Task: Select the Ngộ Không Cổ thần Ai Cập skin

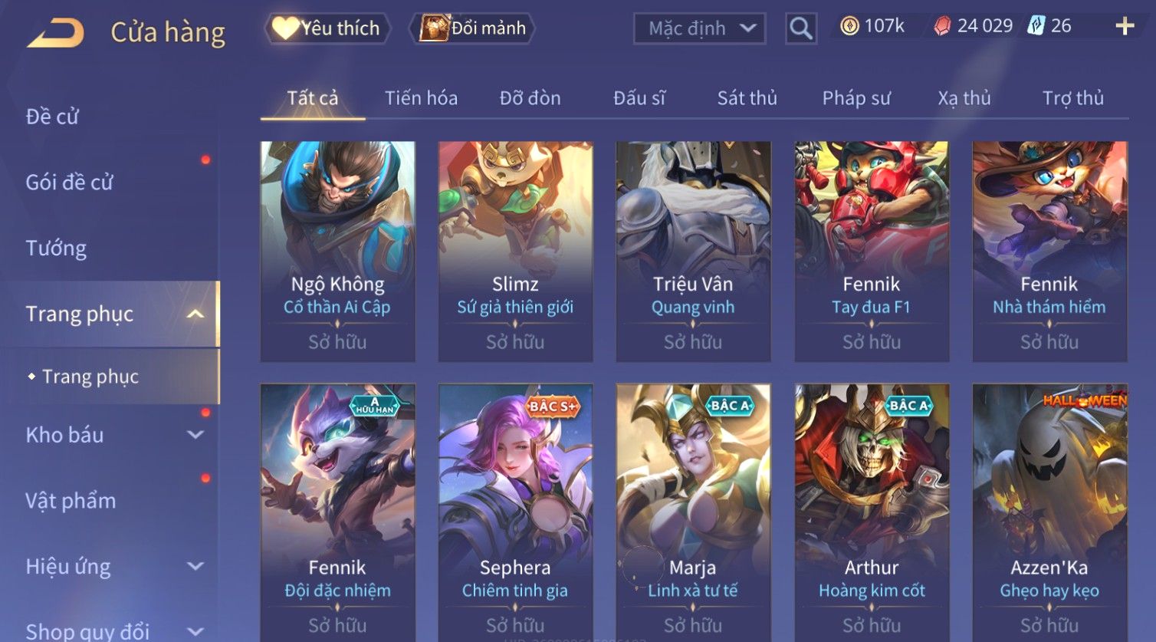Action: pos(337,252)
